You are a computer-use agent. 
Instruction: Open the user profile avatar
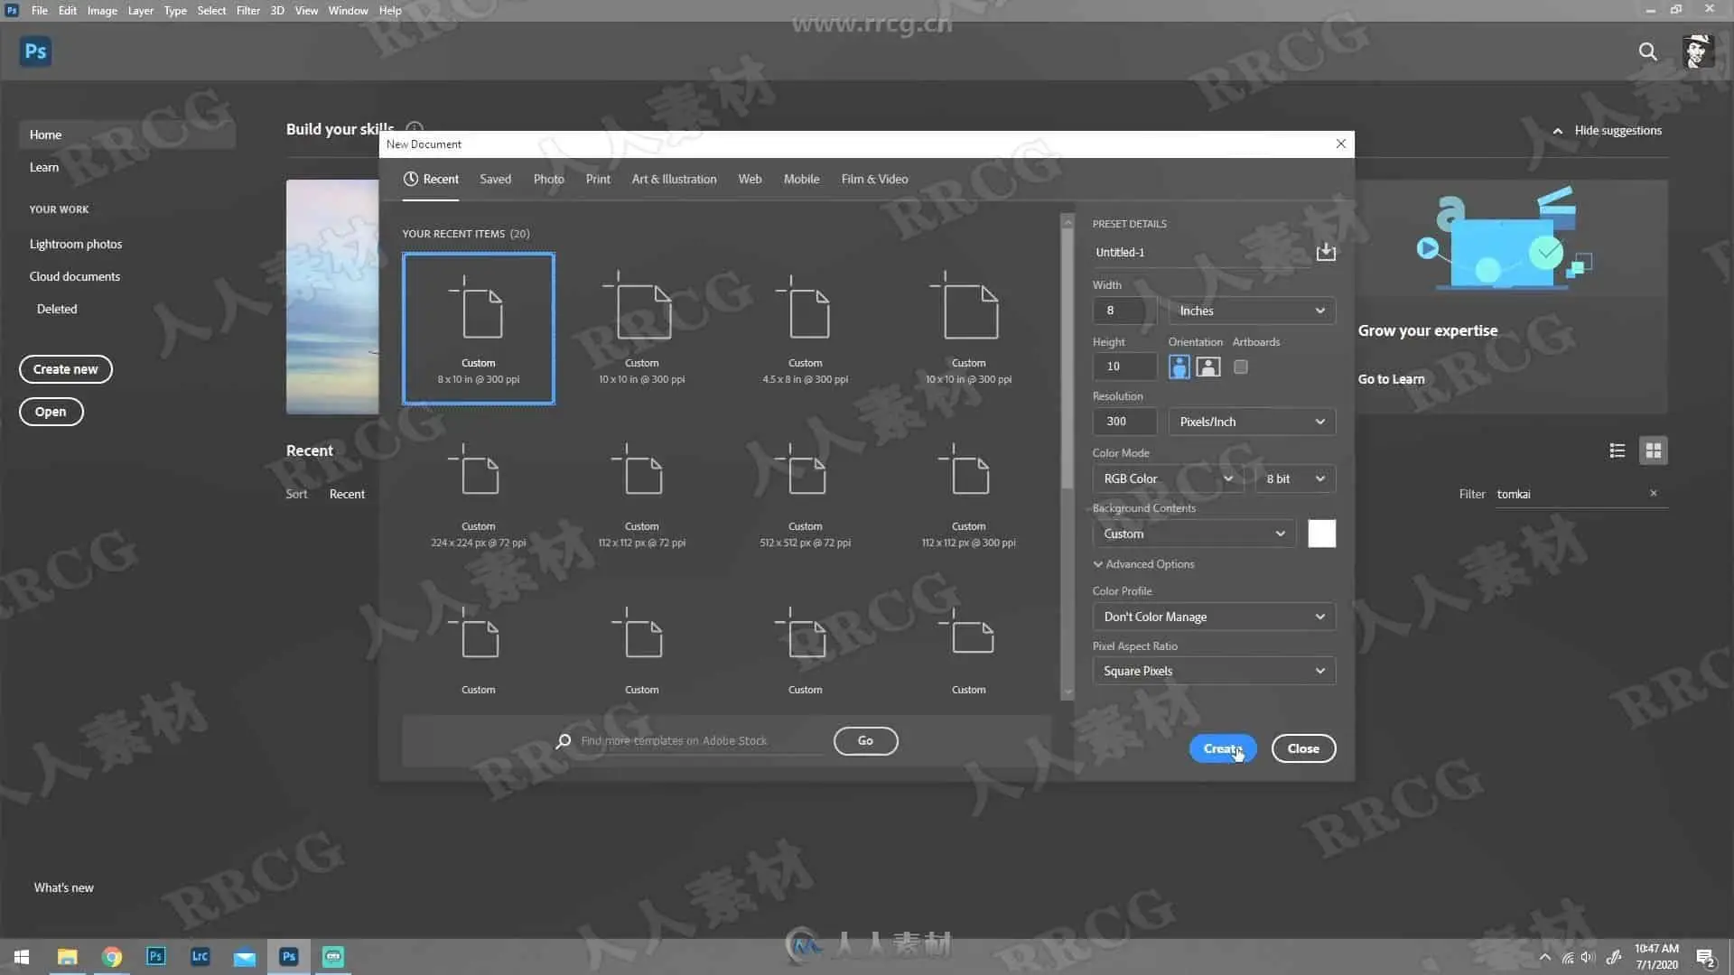1697,51
